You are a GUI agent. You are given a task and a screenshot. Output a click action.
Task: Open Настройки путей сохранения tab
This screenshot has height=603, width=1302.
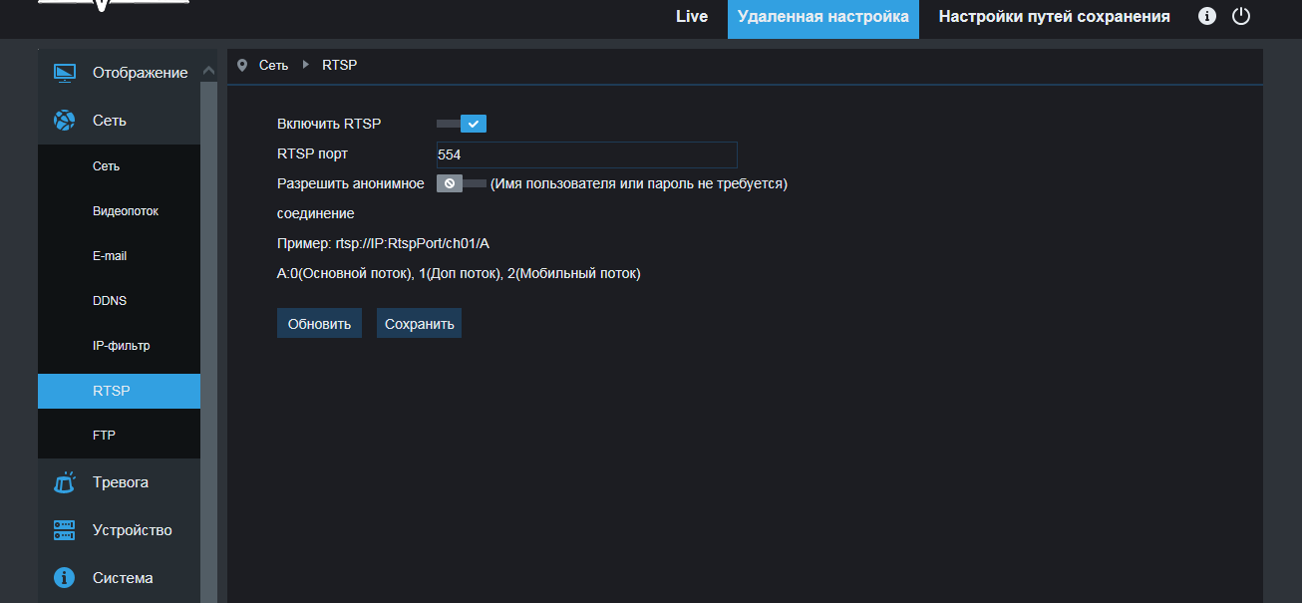pos(1054,17)
